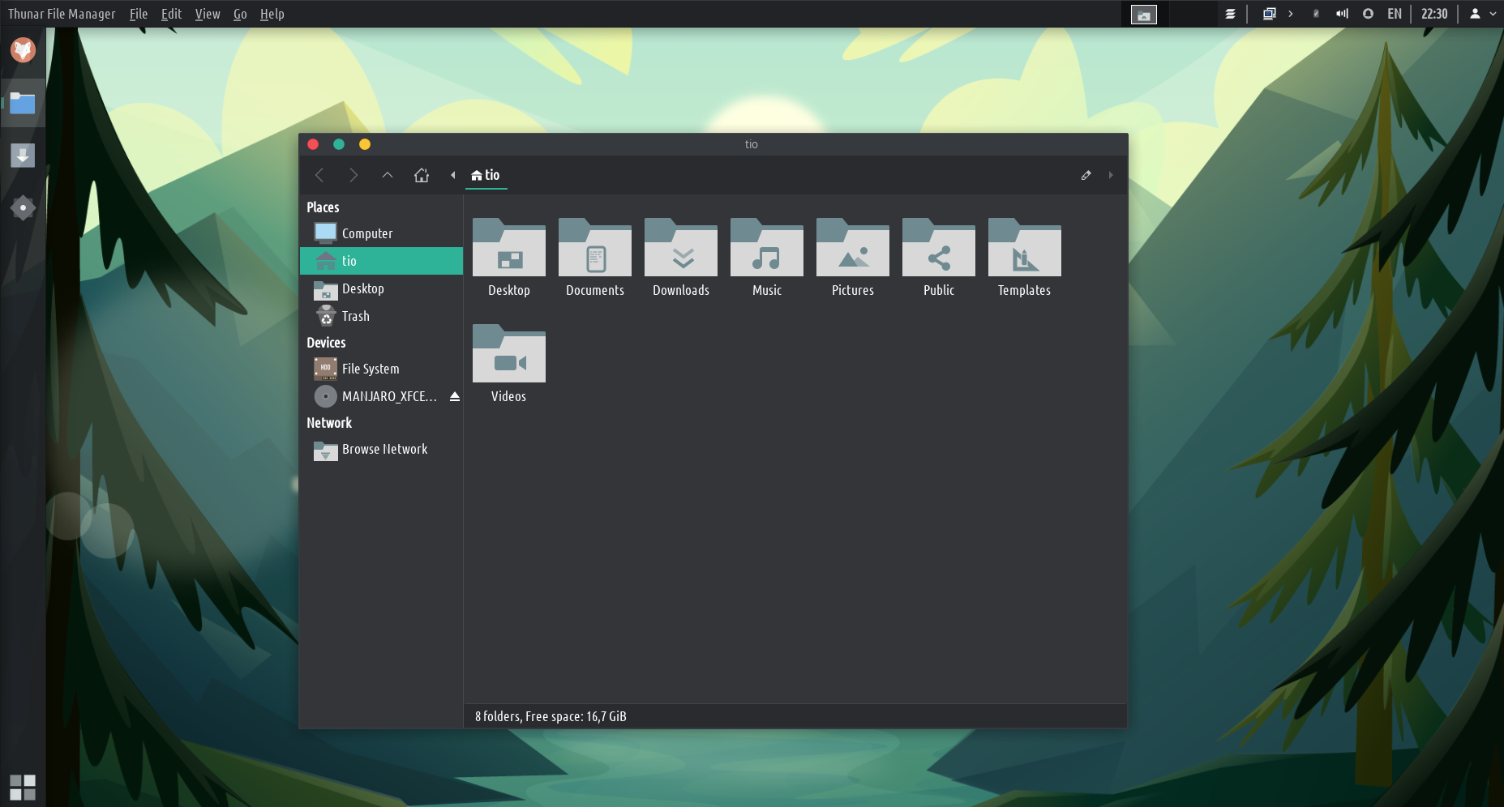Viewport: 1504px width, 807px height.
Task: Click the volume icon in top panel
Action: pyautogui.click(x=1342, y=14)
